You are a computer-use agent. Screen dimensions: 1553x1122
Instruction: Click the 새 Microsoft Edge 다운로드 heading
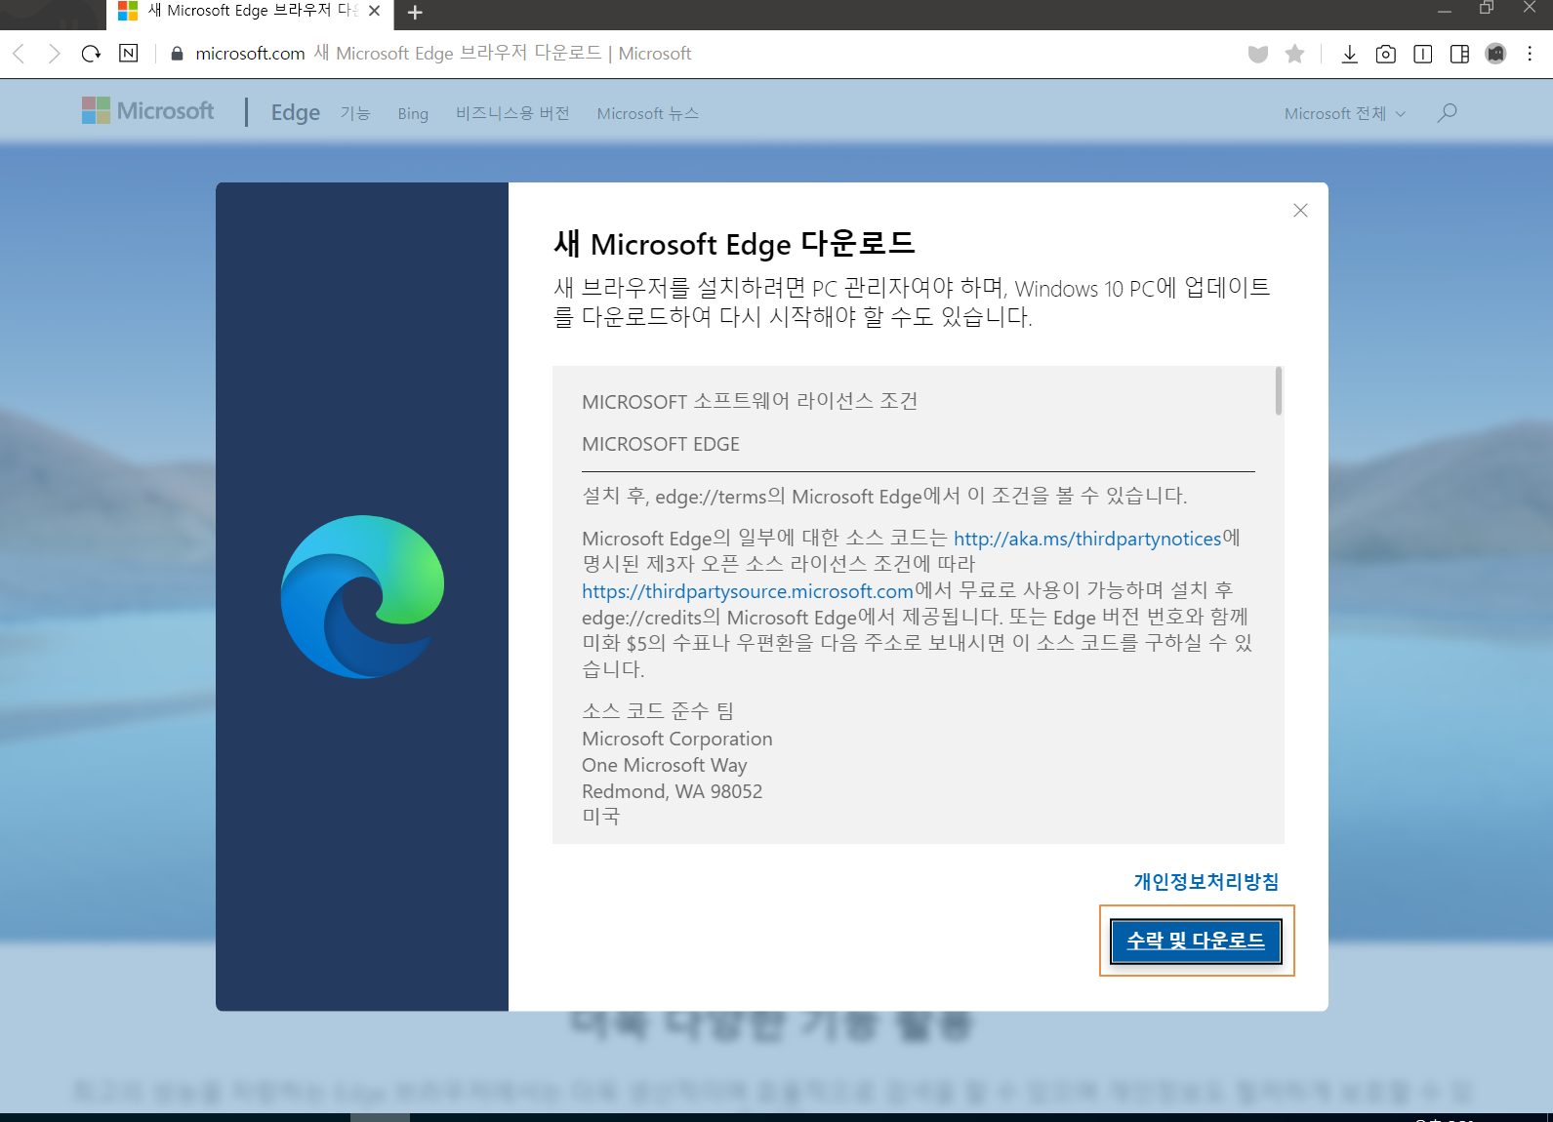click(734, 243)
